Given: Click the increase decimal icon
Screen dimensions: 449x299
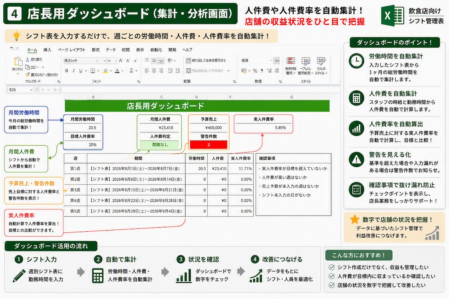Looking at the screenshot, I should [269, 71].
